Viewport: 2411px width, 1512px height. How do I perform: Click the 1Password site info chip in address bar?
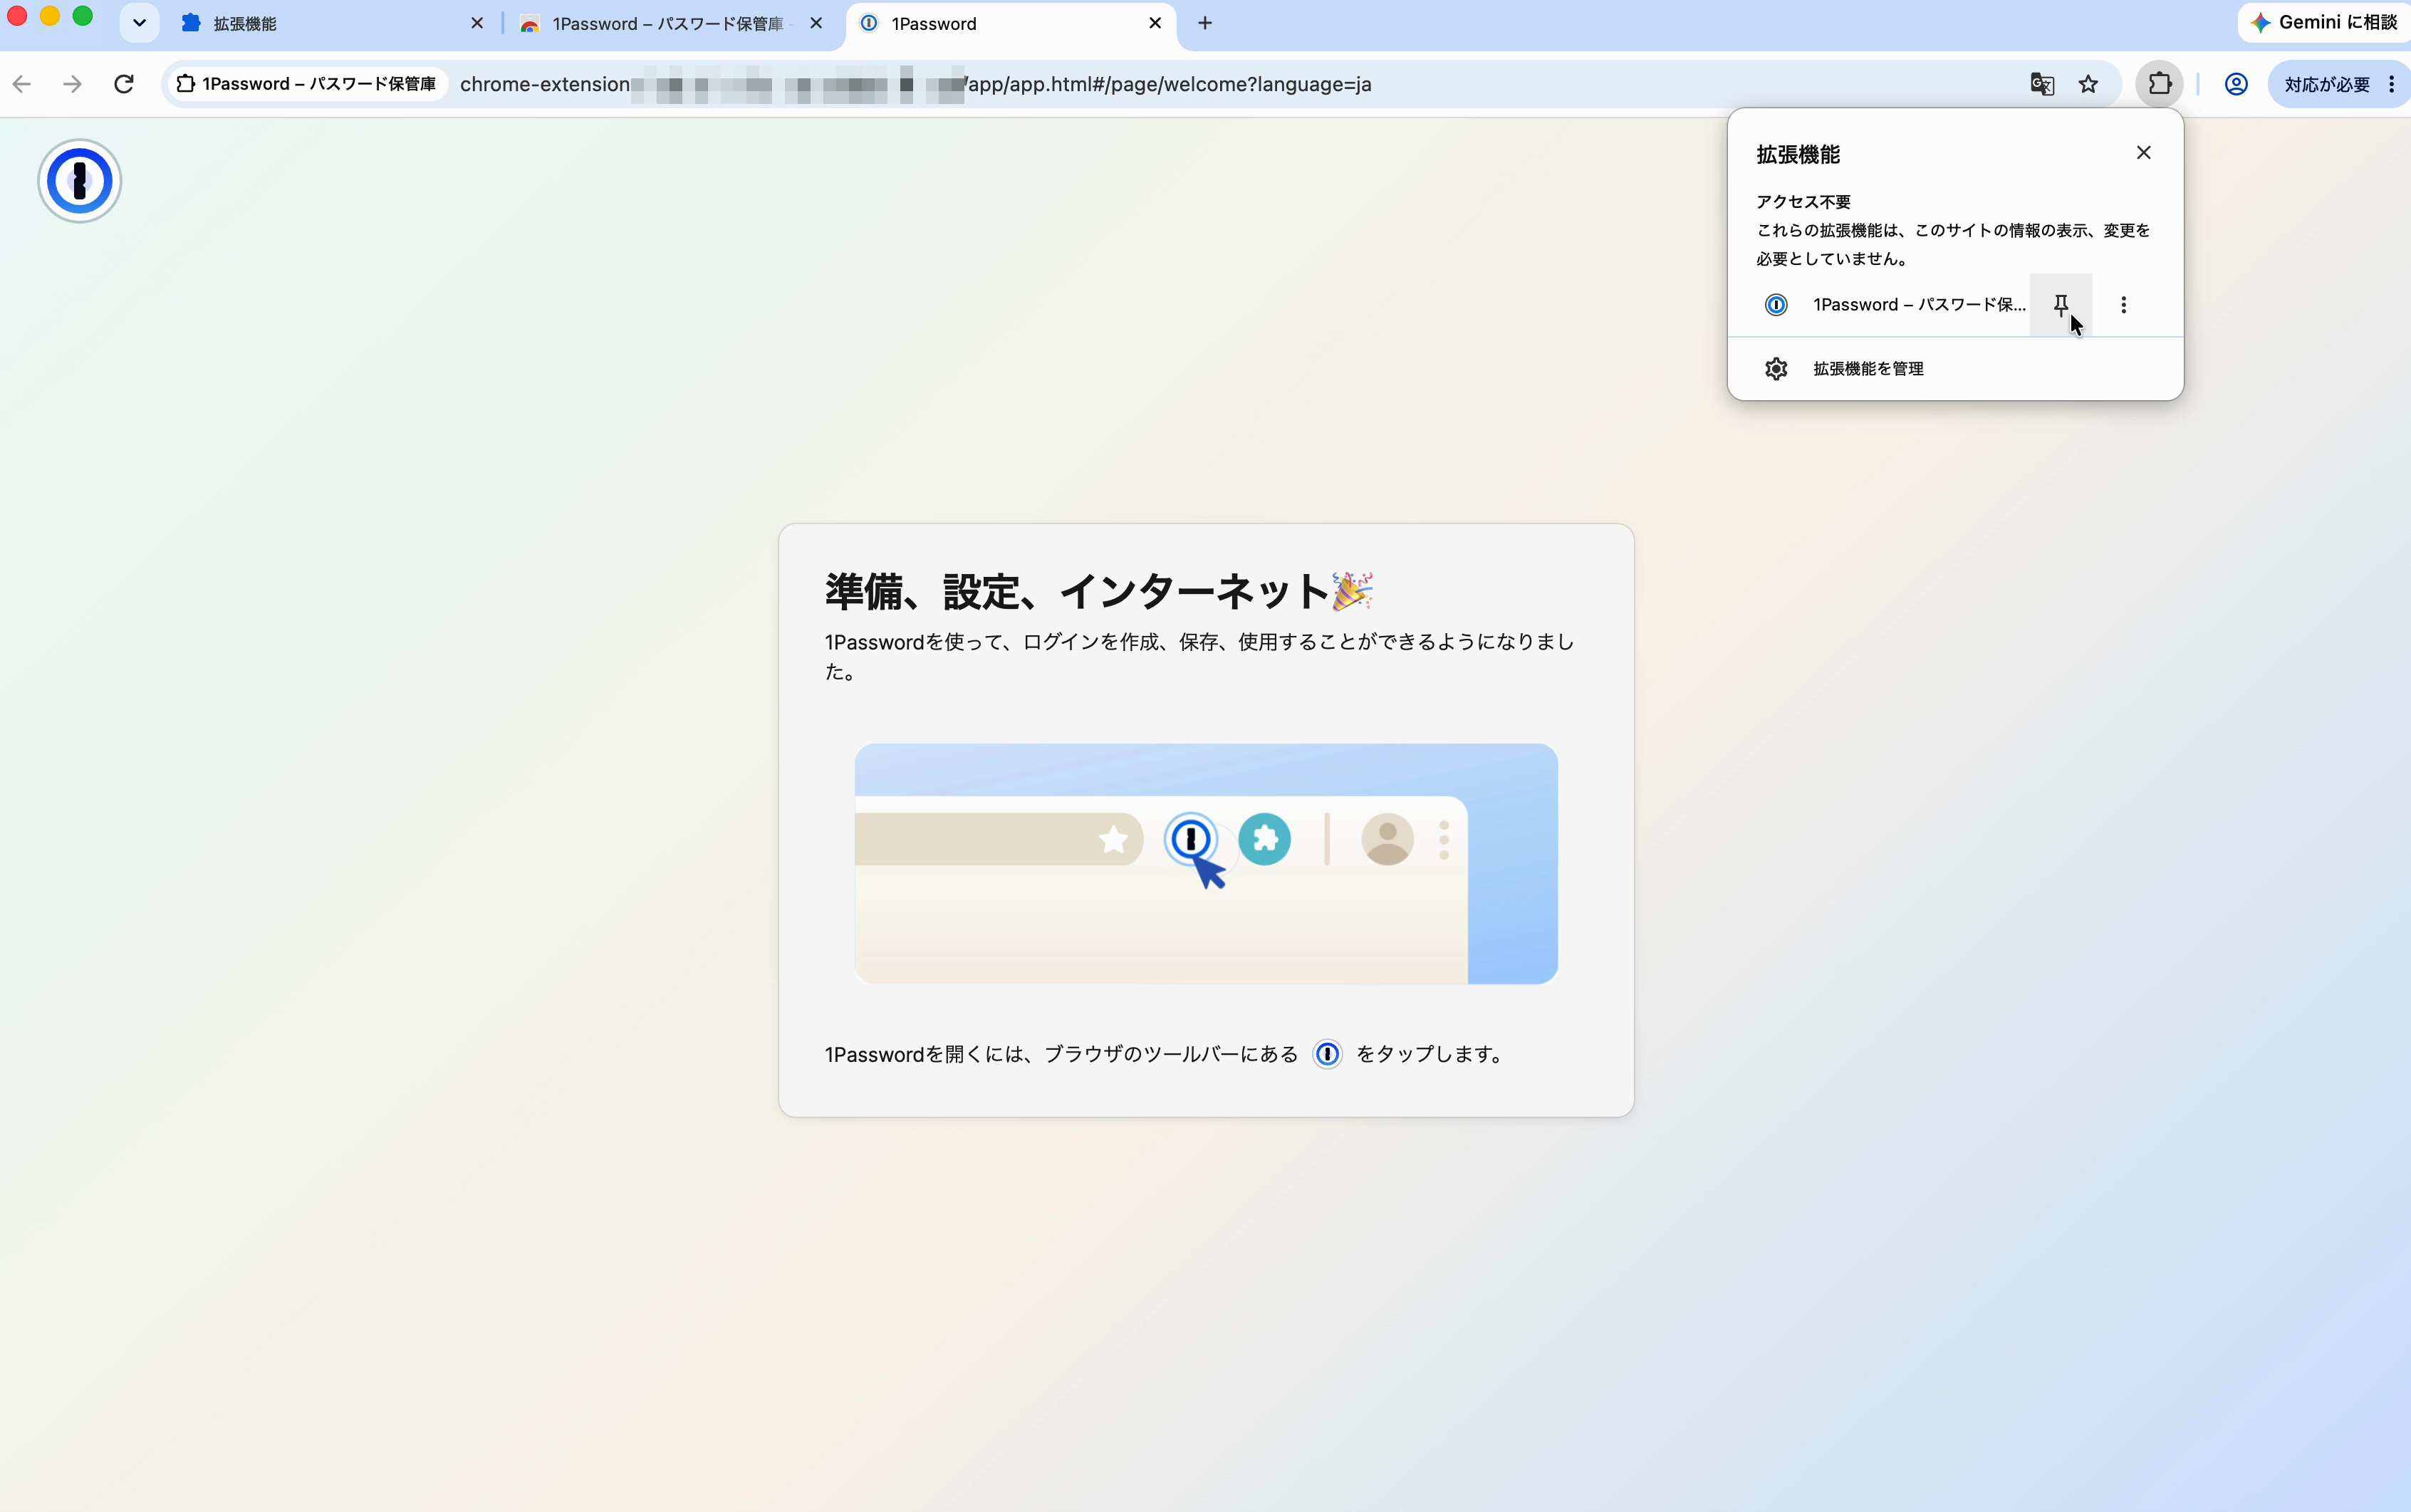click(x=306, y=84)
